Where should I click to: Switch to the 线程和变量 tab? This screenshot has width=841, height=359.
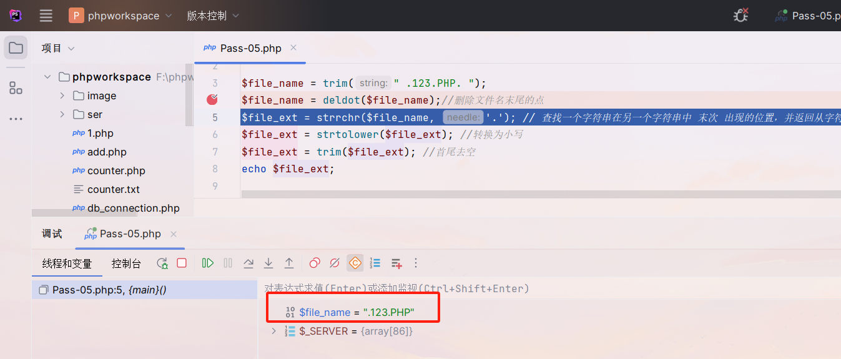coord(67,263)
